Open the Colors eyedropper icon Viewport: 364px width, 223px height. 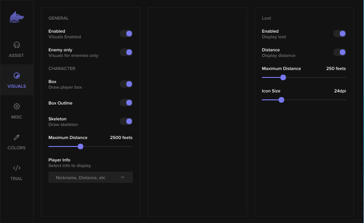tap(17, 137)
